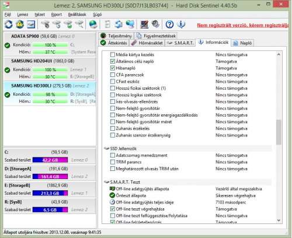Screen dimensions: 292x238
Task: Click the disk icon with magnifier
Action: (79, 24)
